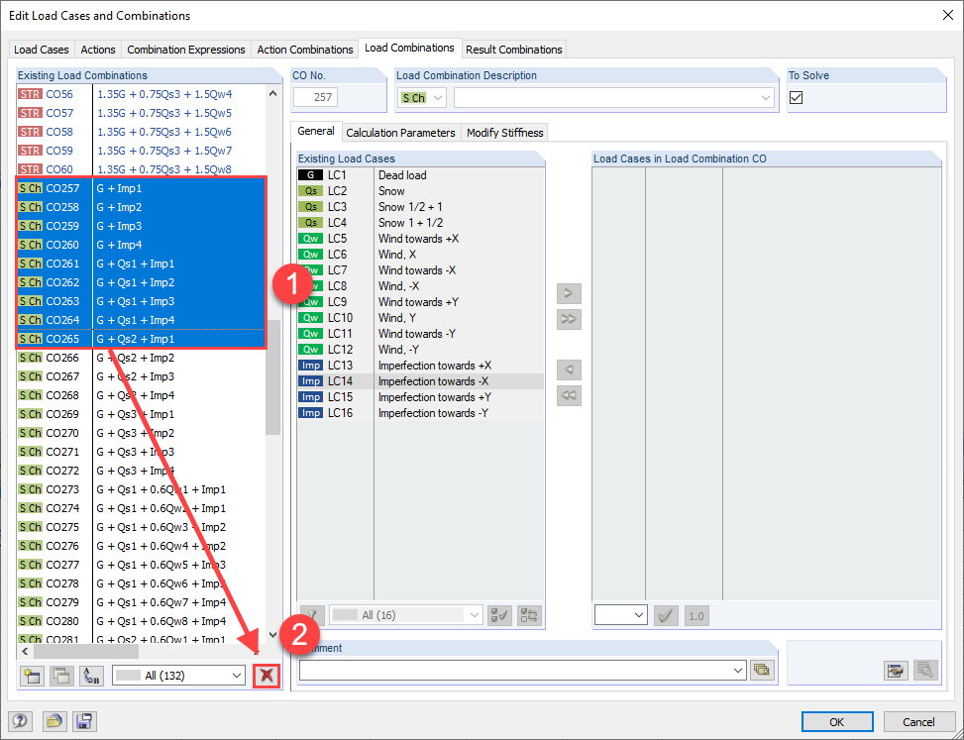Click the OK button

click(x=837, y=721)
